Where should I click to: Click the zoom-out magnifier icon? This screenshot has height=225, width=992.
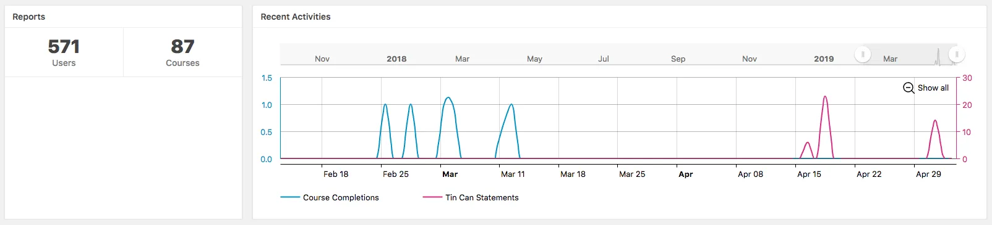pyautogui.click(x=909, y=88)
